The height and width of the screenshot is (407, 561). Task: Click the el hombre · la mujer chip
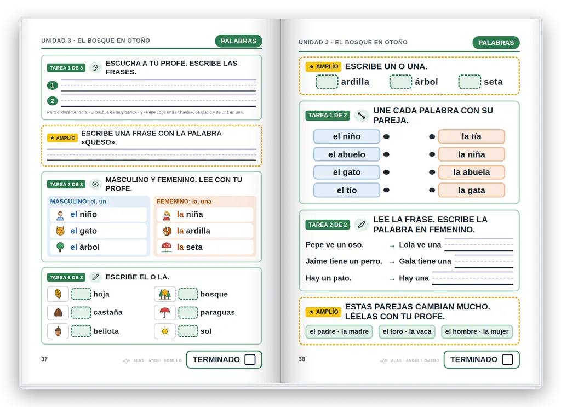click(477, 331)
